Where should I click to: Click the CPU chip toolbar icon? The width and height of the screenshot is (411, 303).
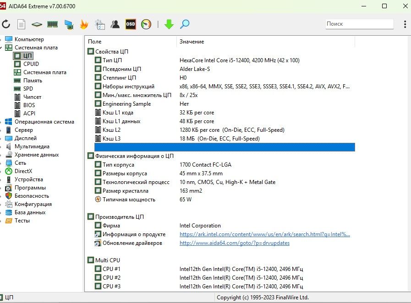click(x=37, y=24)
